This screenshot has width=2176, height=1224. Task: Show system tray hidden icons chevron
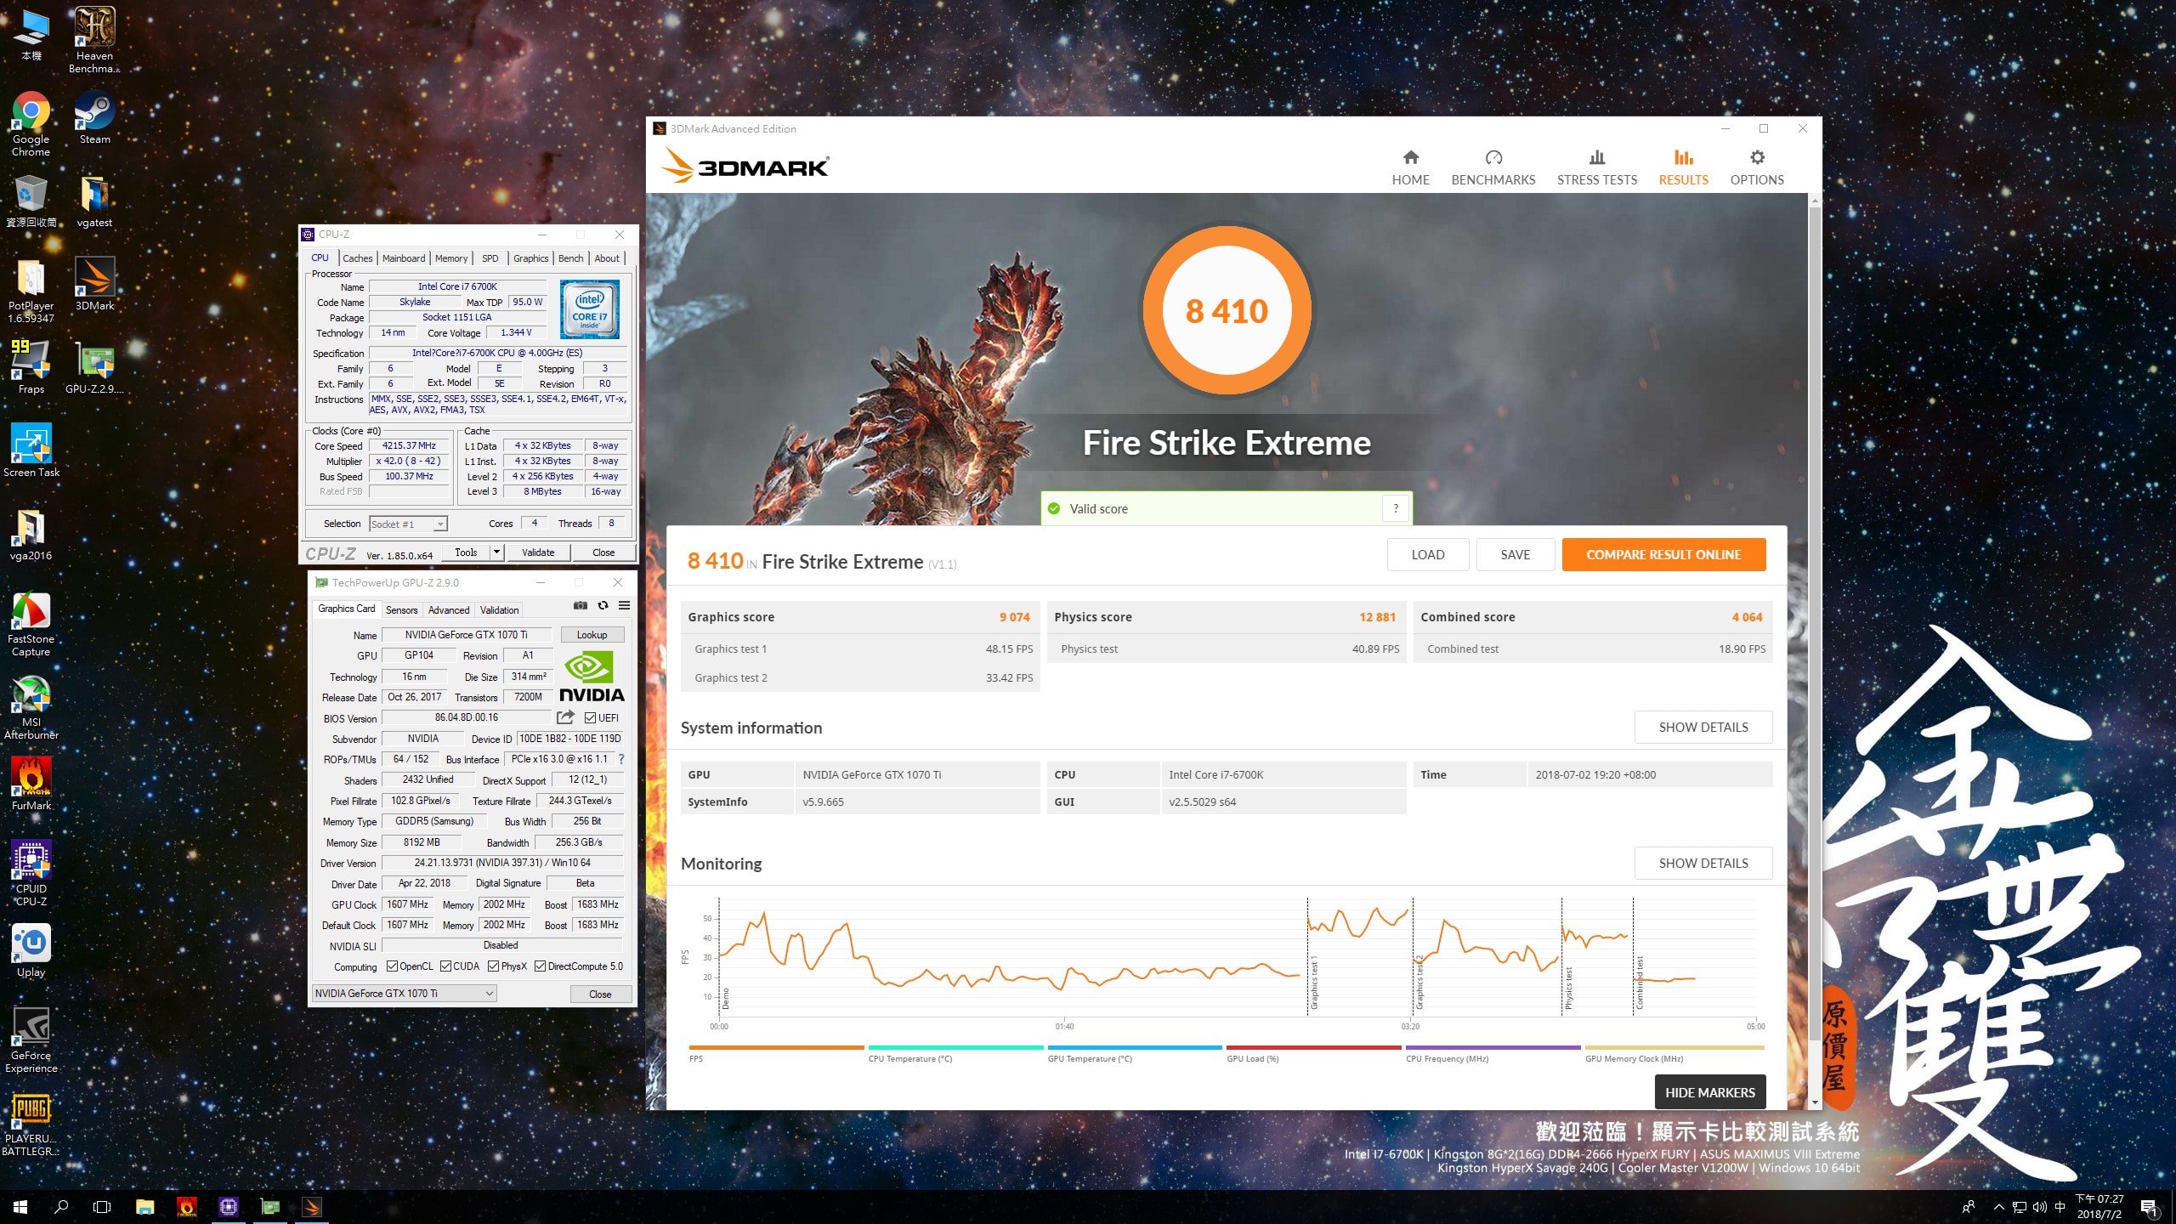point(1999,1206)
